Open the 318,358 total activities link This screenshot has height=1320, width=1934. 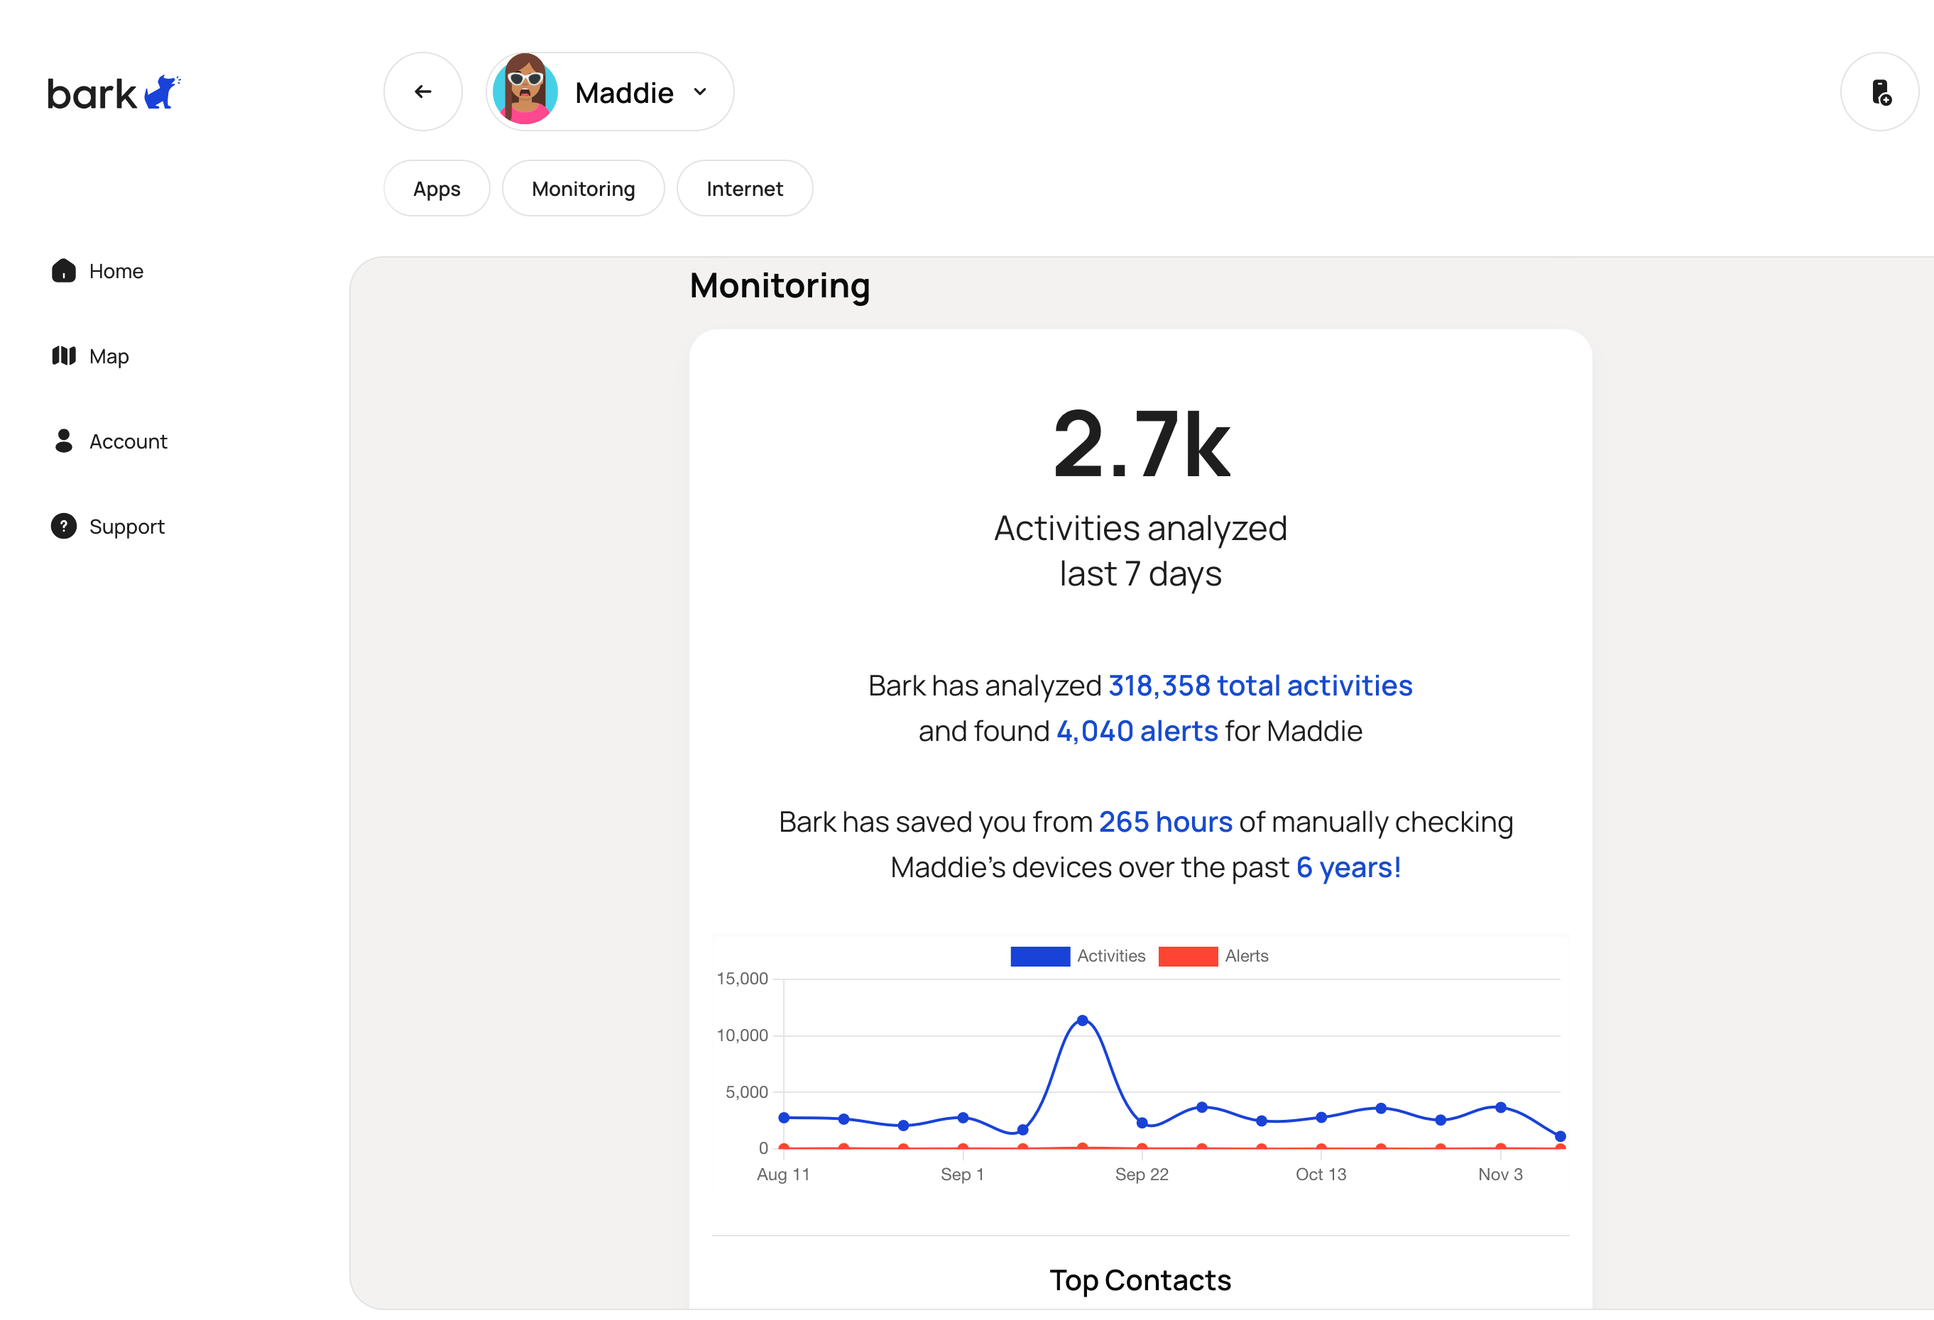pyautogui.click(x=1259, y=686)
